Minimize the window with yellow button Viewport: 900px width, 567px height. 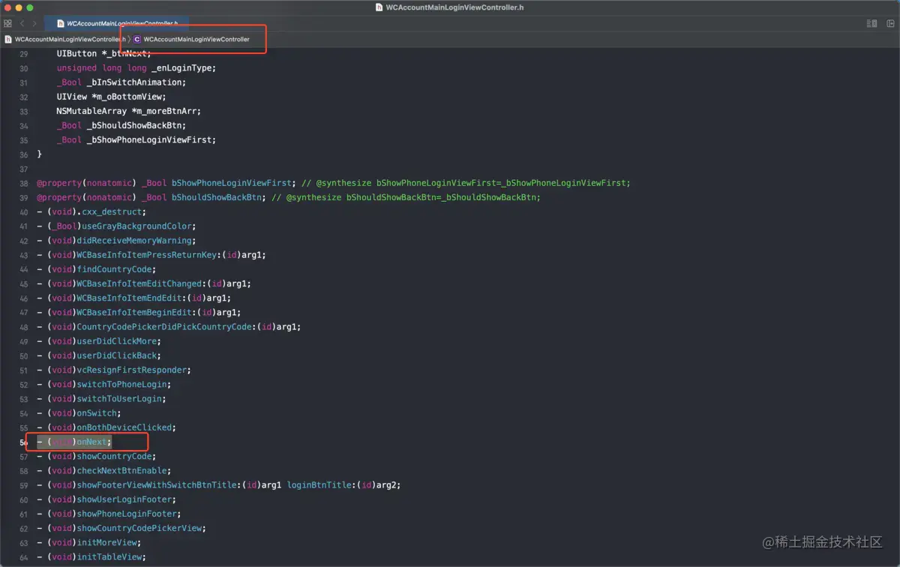pyautogui.click(x=19, y=7)
